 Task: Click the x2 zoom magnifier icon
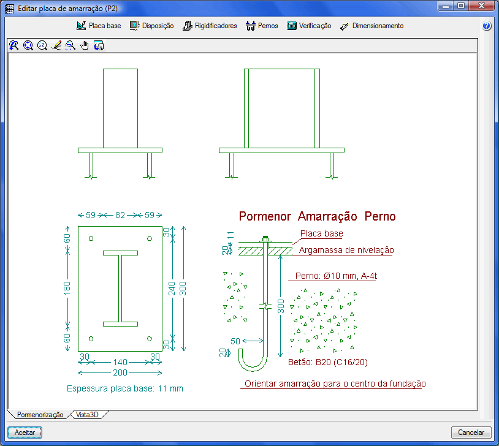(x=42, y=45)
